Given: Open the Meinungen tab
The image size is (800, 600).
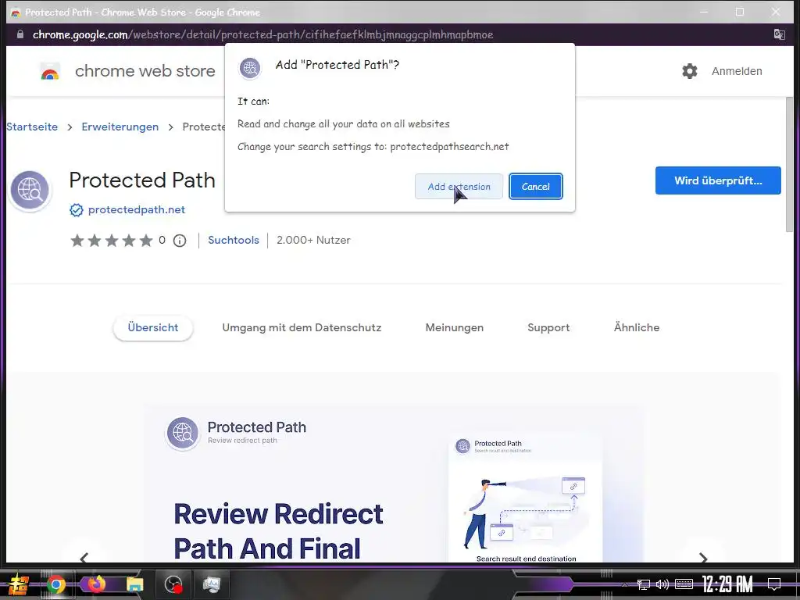Looking at the screenshot, I should point(454,327).
